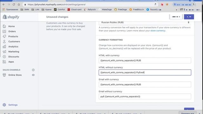Go forward in browser
Viewport: 203px width, 114px height.
(9, 4)
